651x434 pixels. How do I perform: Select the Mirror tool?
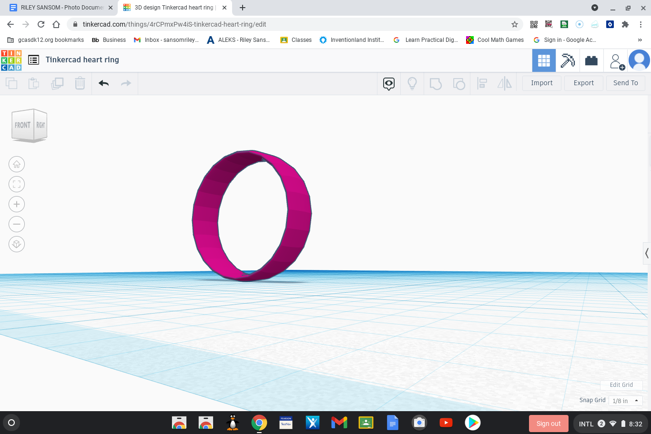tap(504, 83)
